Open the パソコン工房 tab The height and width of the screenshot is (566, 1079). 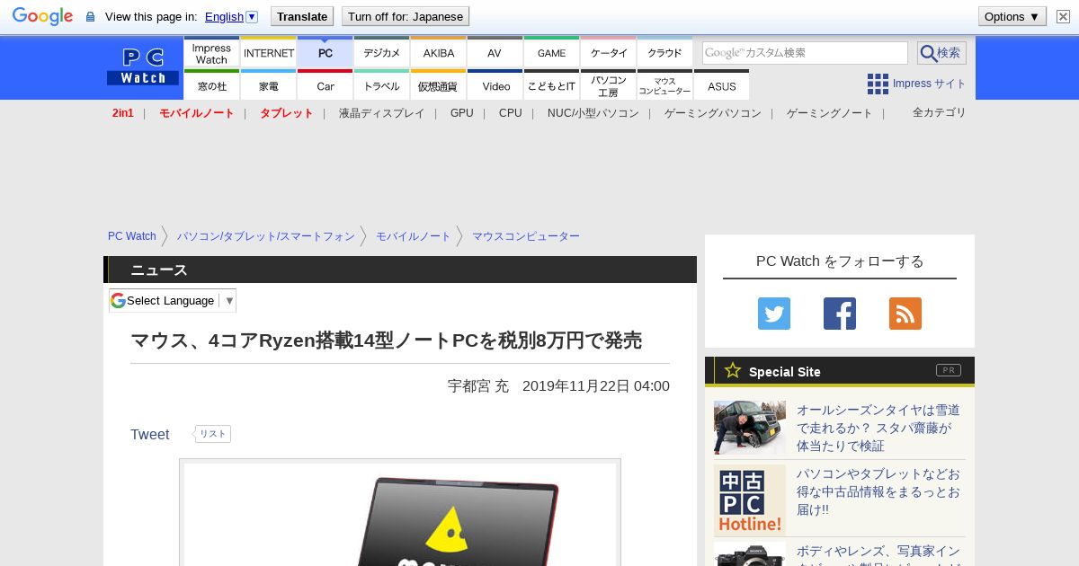click(x=609, y=85)
